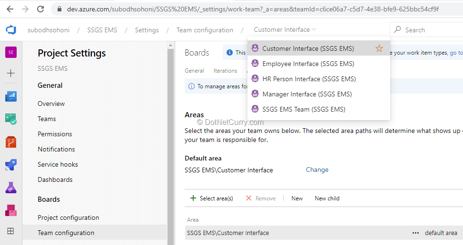Viewport: 463px width, 245px height.
Task: Open Team configuration under Boards
Action: 95,233
